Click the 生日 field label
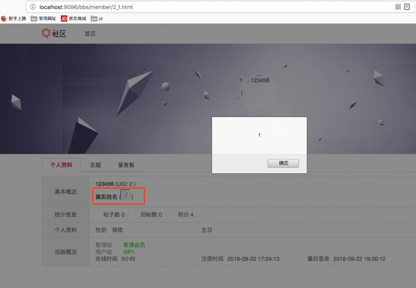The width and height of the screenshot is (416, 288). tap(207, 230)
